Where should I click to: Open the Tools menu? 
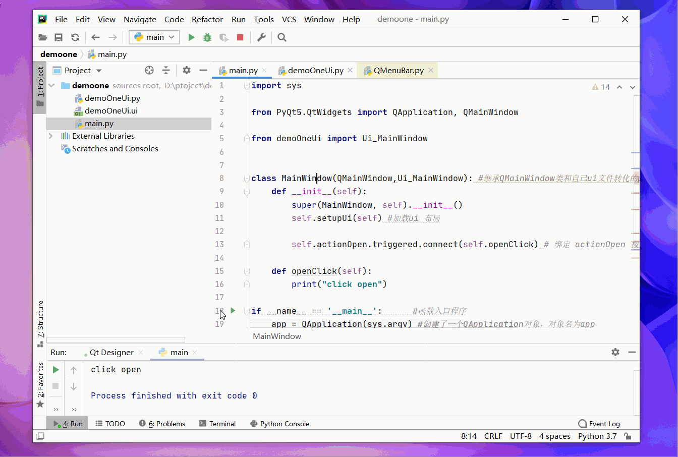264,19
